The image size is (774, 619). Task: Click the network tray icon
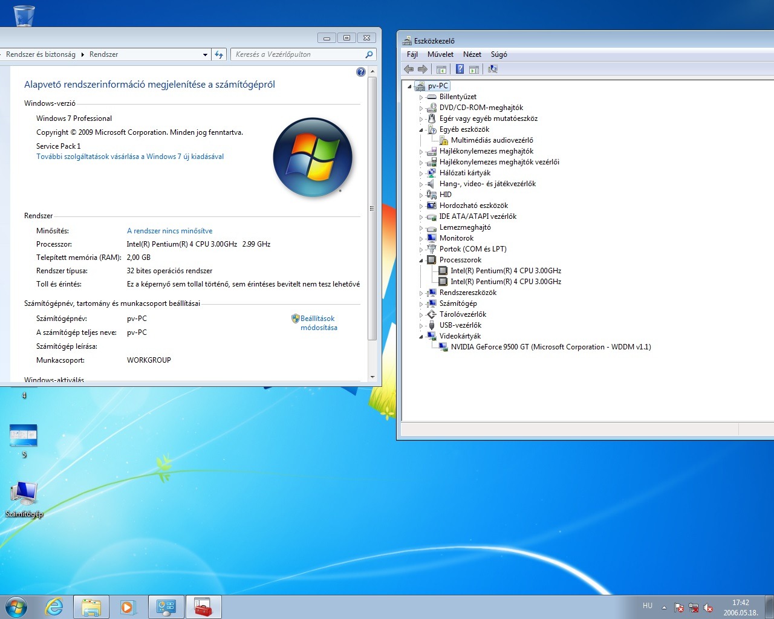coord(694,608)
